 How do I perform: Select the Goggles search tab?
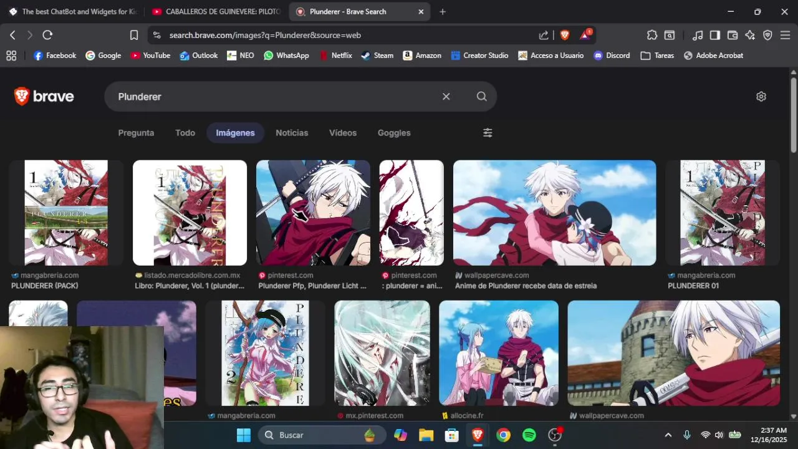394,133
